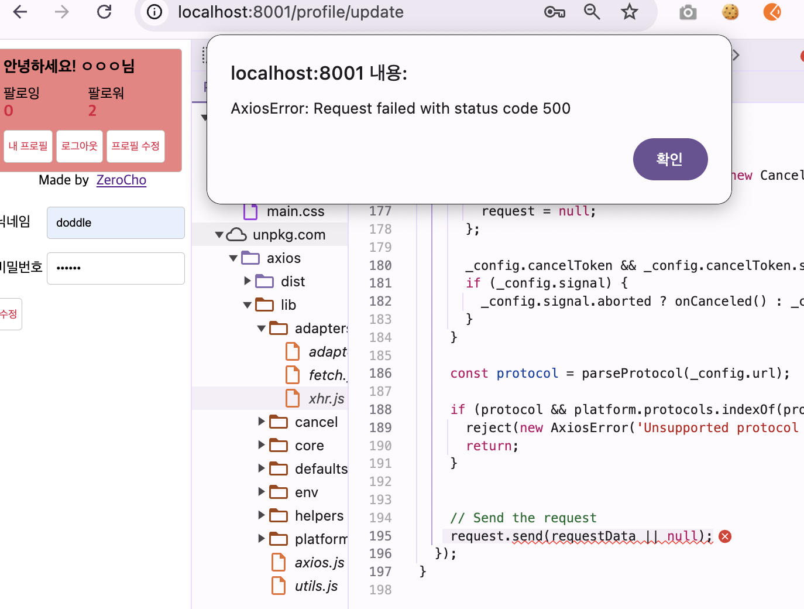Click the 팔로잉 count 0

8,111
